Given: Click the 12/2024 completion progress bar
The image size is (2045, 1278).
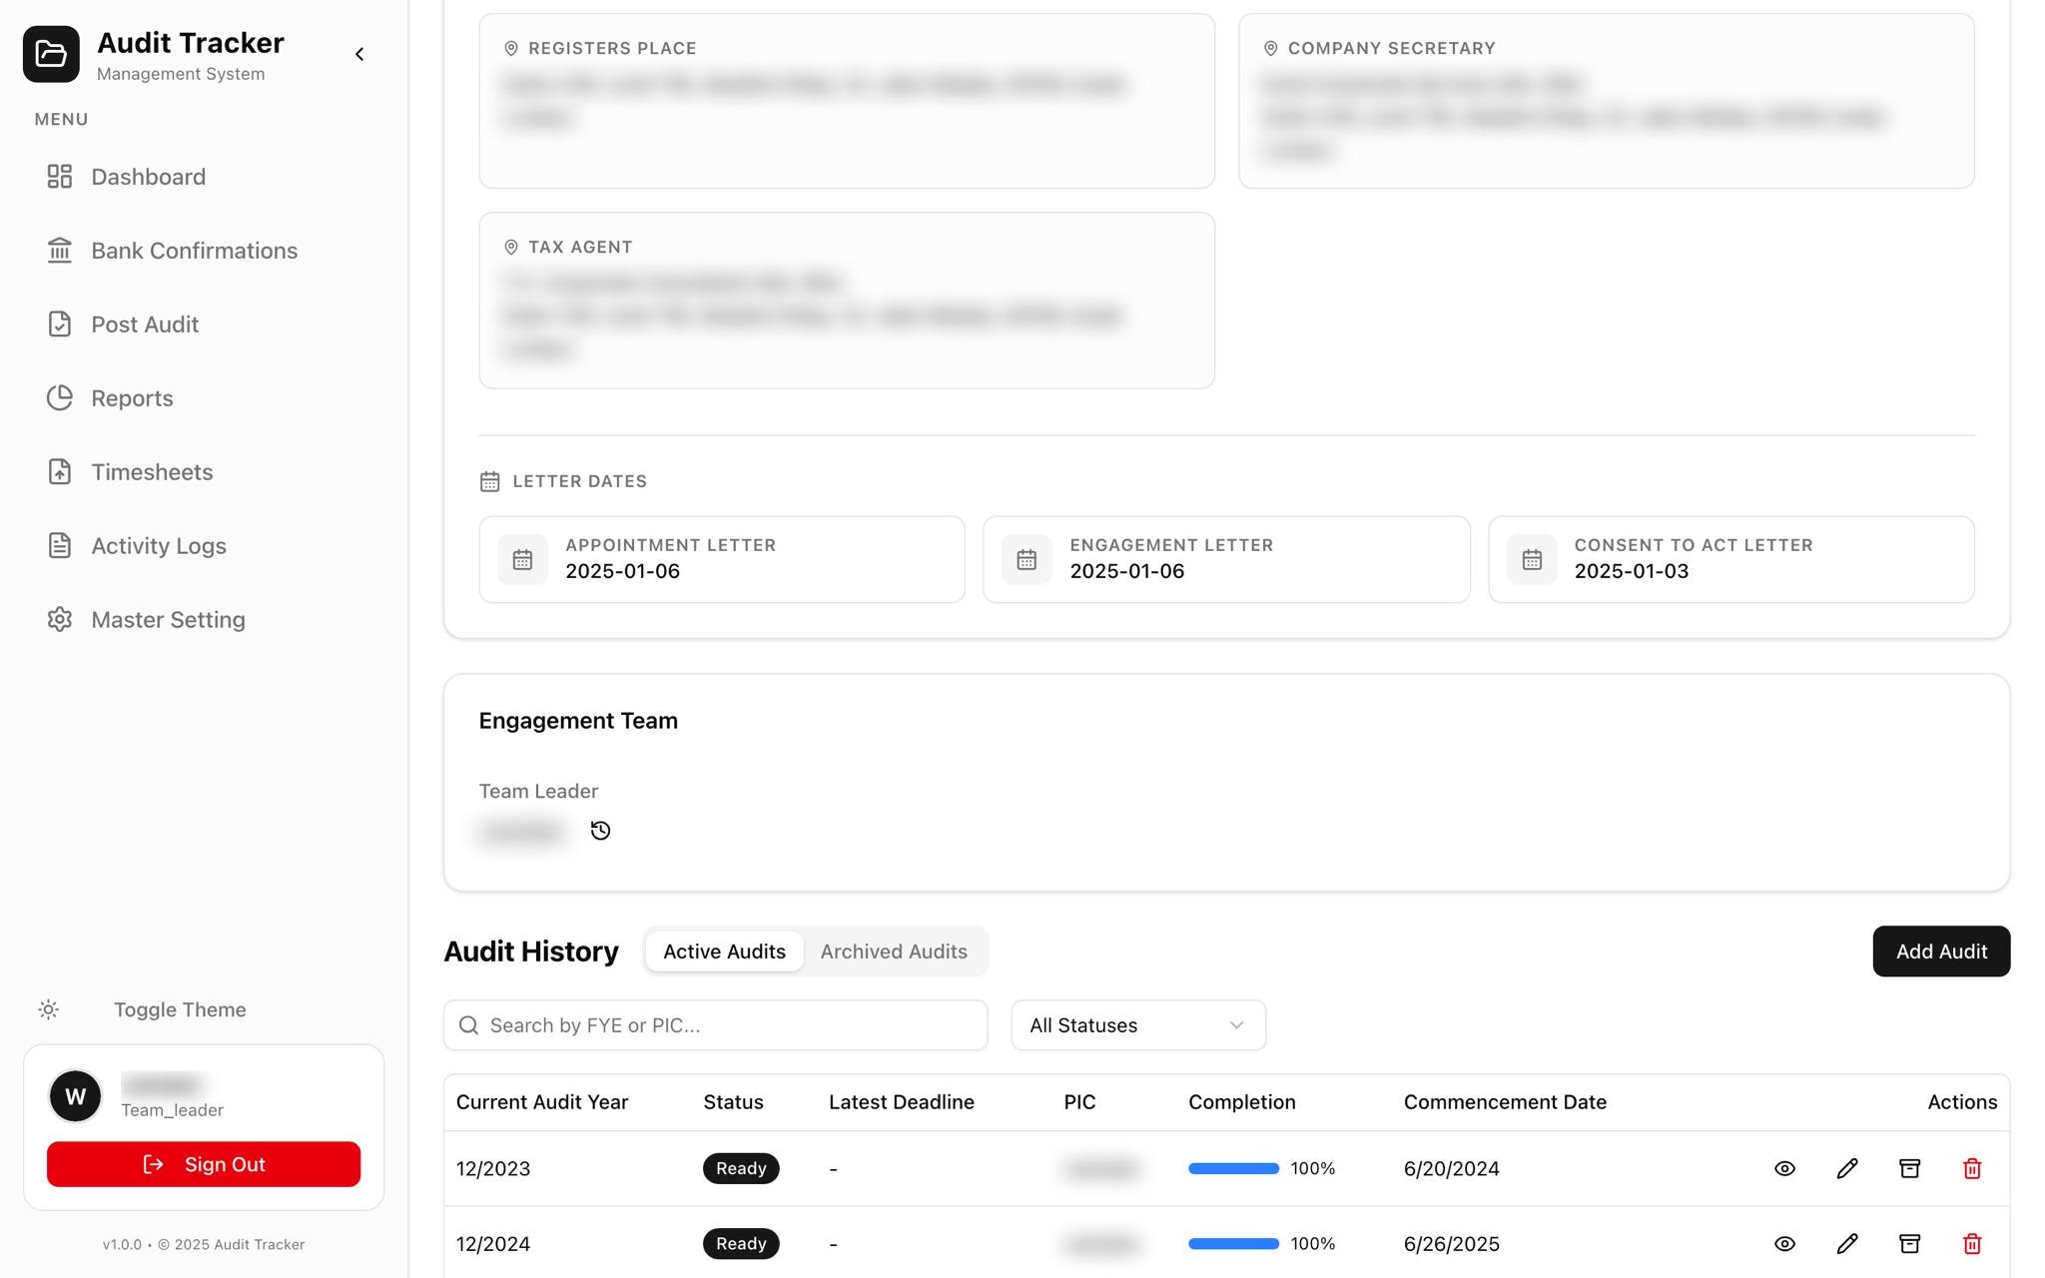Looking at the screenshot, I should [x=1233, y=1244].
